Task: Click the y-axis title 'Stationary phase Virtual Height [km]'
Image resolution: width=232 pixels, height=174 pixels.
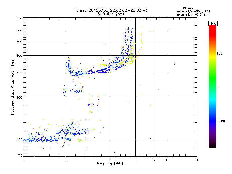Action: [13, 87]
